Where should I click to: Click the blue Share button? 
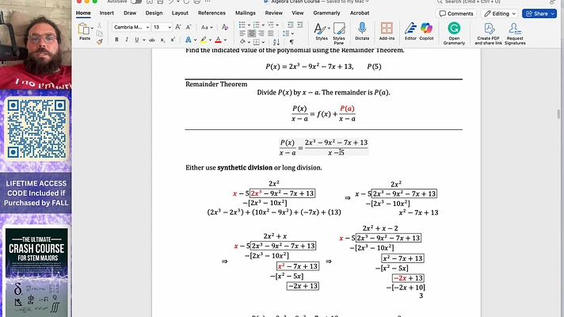(x=539, y=13)
